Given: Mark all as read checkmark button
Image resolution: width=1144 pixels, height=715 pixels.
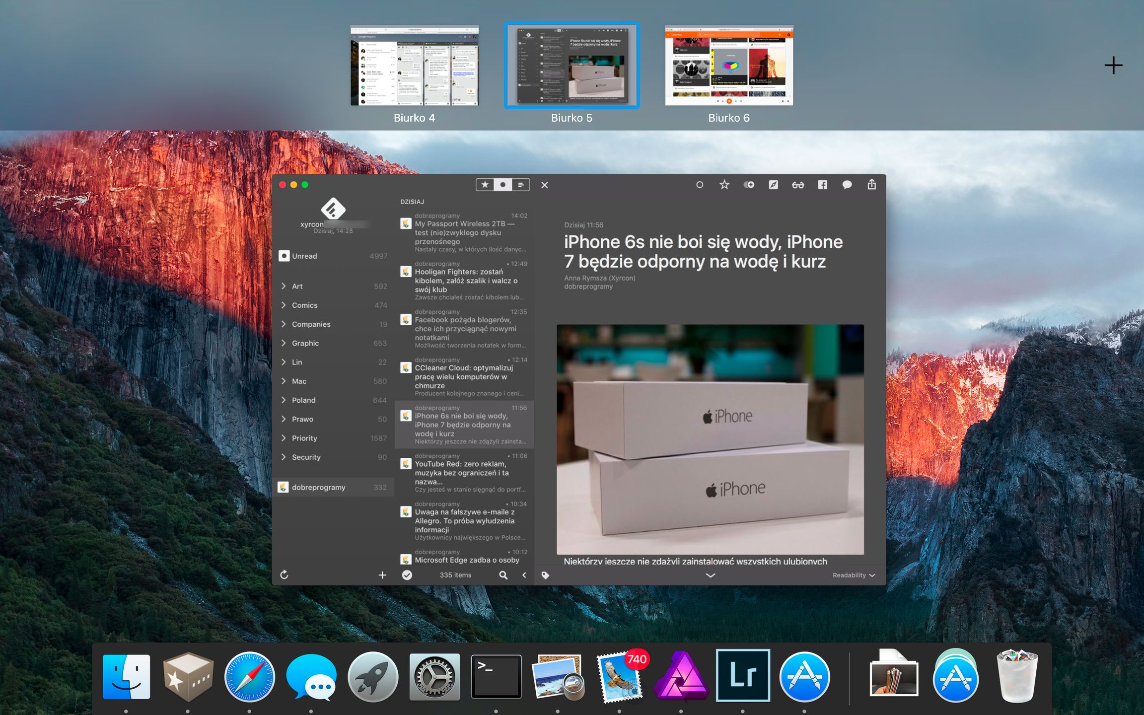Looking at the screenshot, I should coord(407,575).
